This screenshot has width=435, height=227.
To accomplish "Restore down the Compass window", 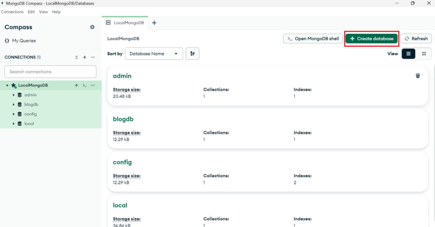I will point(412,3).
